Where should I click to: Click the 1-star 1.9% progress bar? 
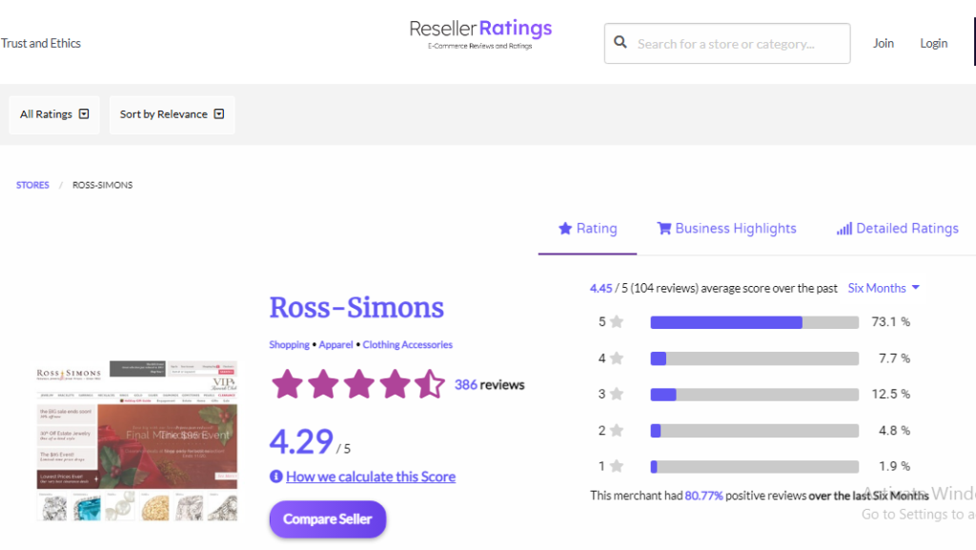point(755,467)
